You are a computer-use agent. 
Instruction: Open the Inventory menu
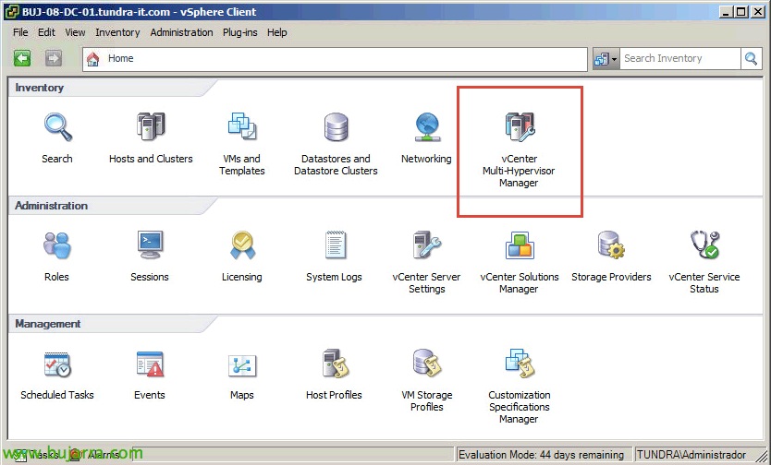pos(117,32)
